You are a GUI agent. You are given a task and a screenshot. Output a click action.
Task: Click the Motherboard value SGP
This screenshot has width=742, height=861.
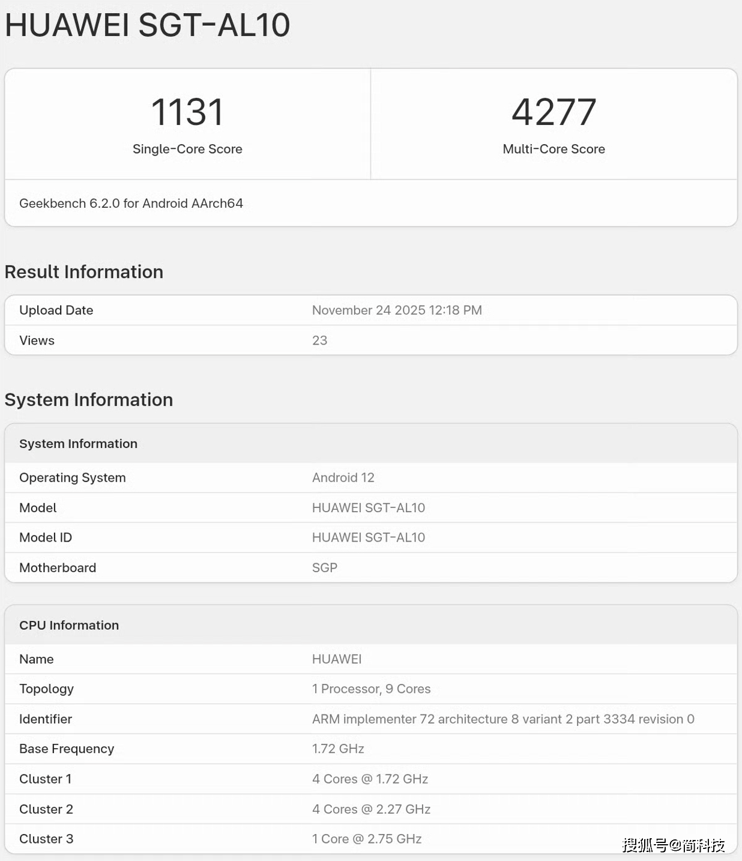click(x=324, y=568)
